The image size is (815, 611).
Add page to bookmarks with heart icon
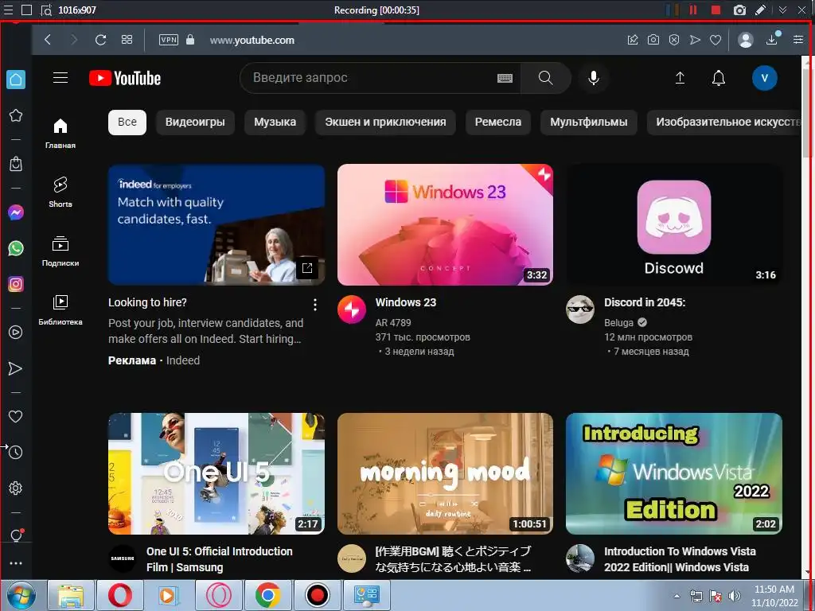click(x=716, y=40)
